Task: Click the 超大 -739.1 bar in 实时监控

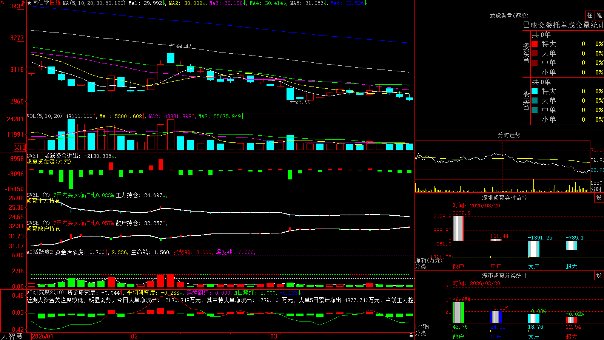Action: point(571,245)
